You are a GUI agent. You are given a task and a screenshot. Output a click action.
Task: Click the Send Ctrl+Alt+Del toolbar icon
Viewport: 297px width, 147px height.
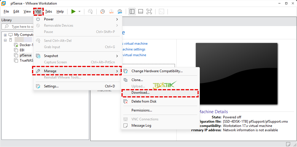(x=90, y=11)
